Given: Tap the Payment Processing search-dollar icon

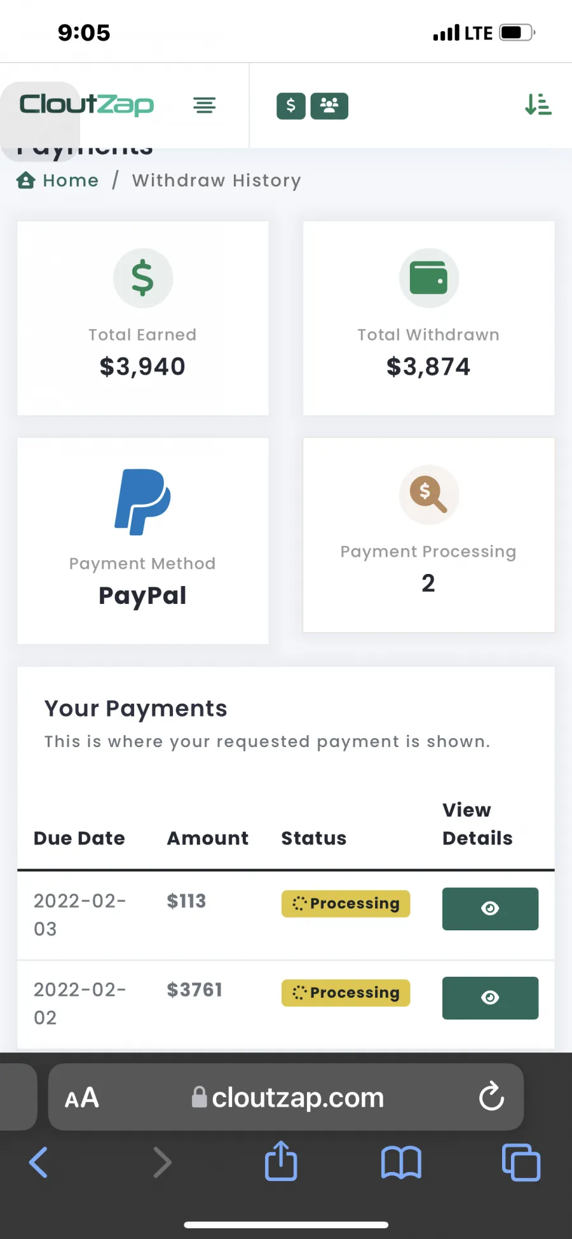Looking at the screenshot, I should pyautogui.click(x=429, y=494).
